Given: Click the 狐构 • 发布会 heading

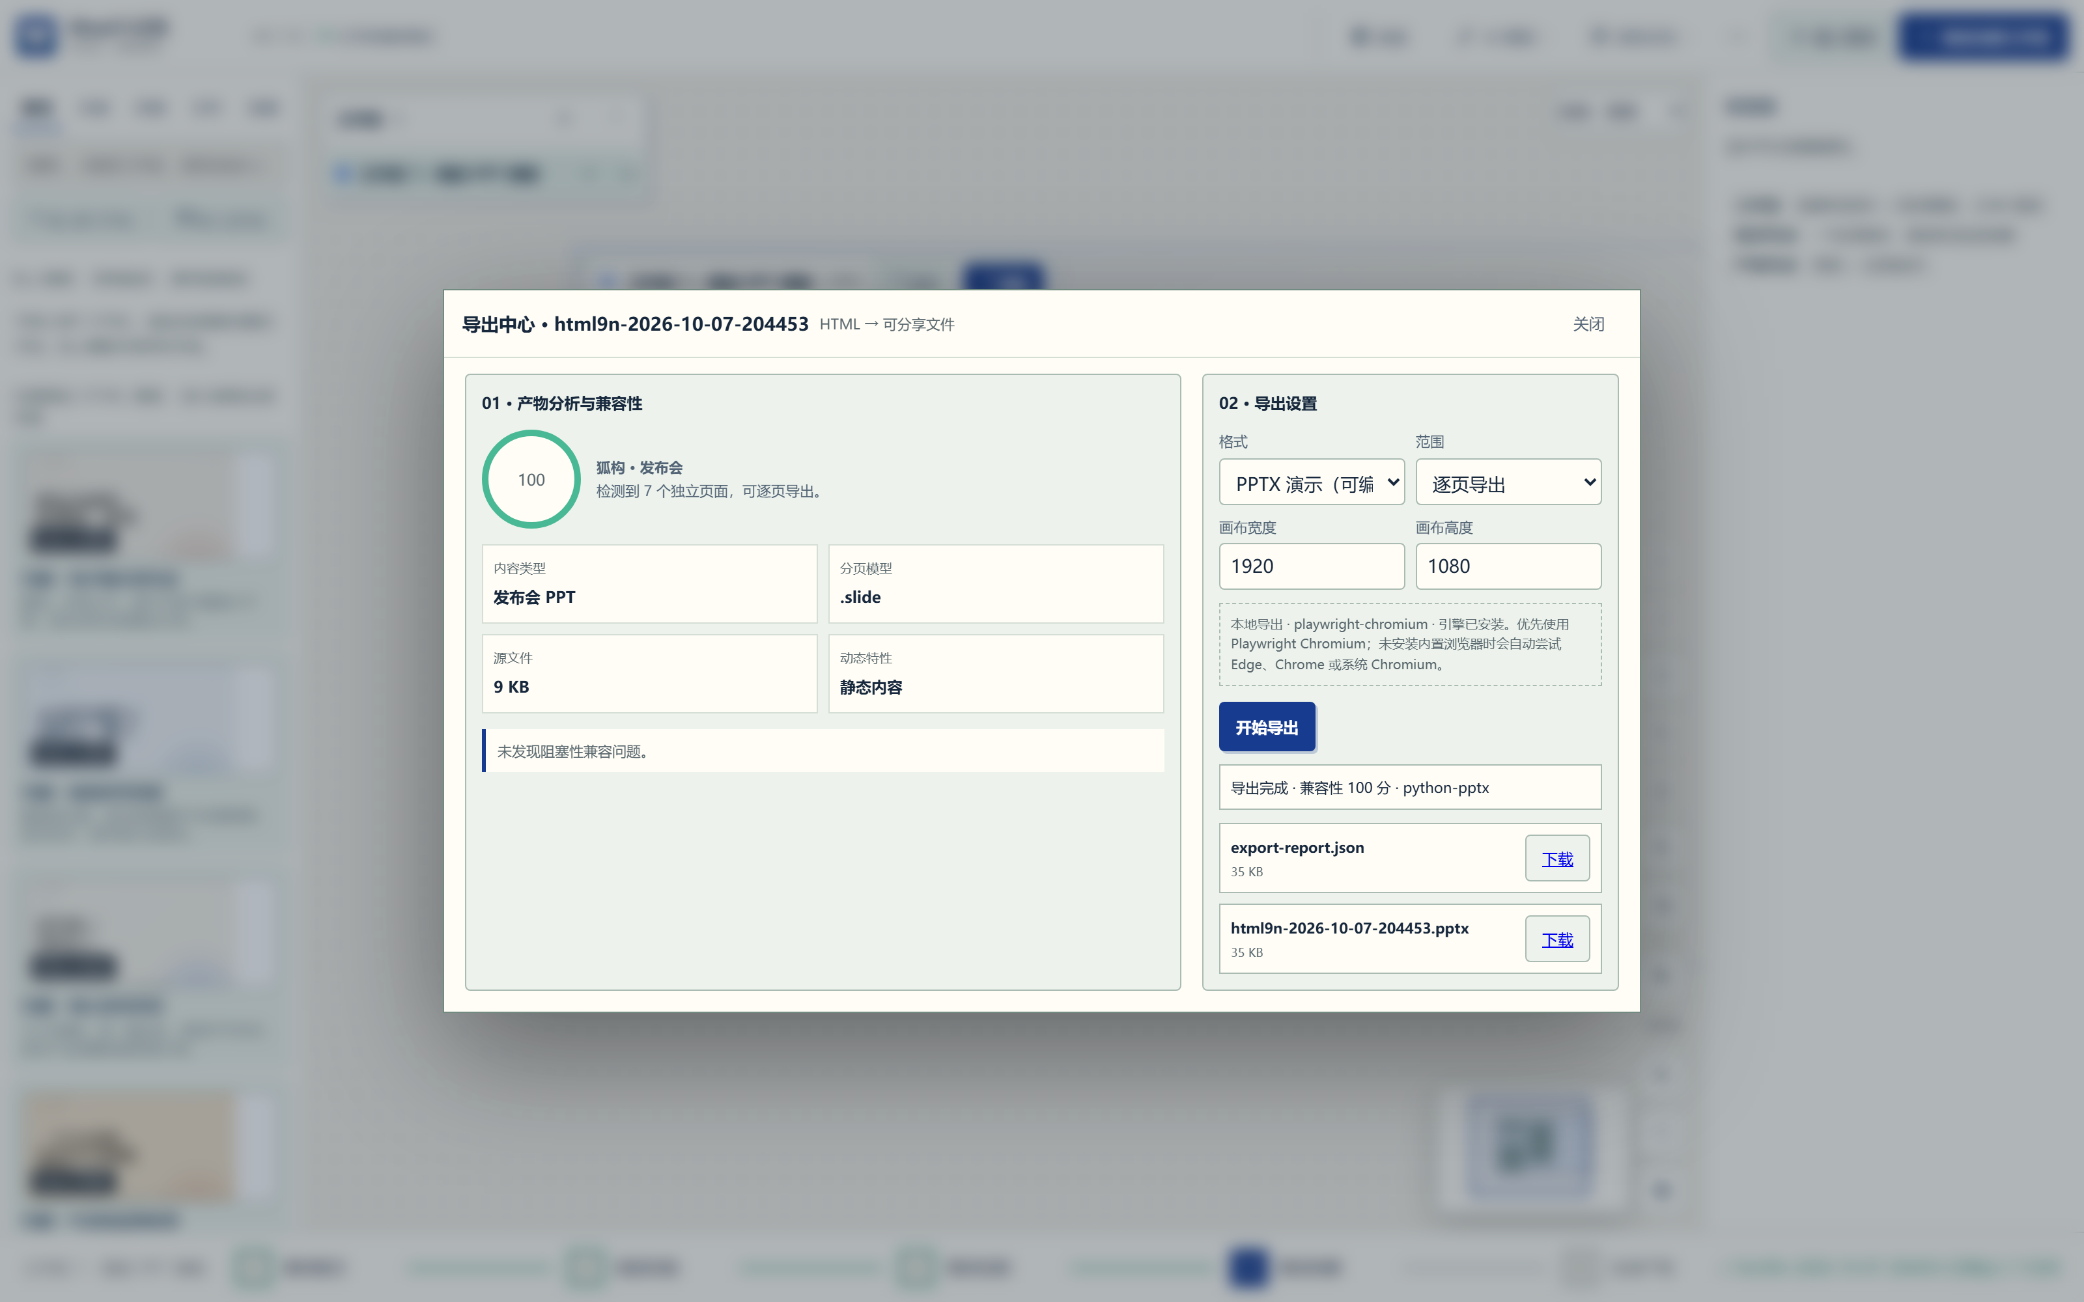Looking at the screenshot, I should (x=639, y=467).
